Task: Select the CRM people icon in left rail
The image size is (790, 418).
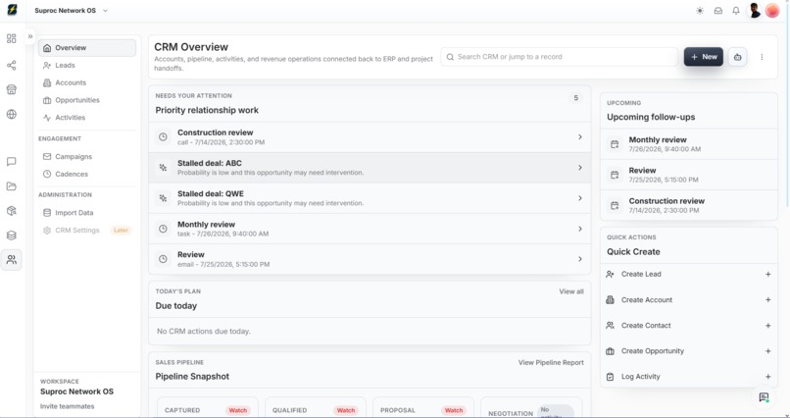Action: [11, 260]
